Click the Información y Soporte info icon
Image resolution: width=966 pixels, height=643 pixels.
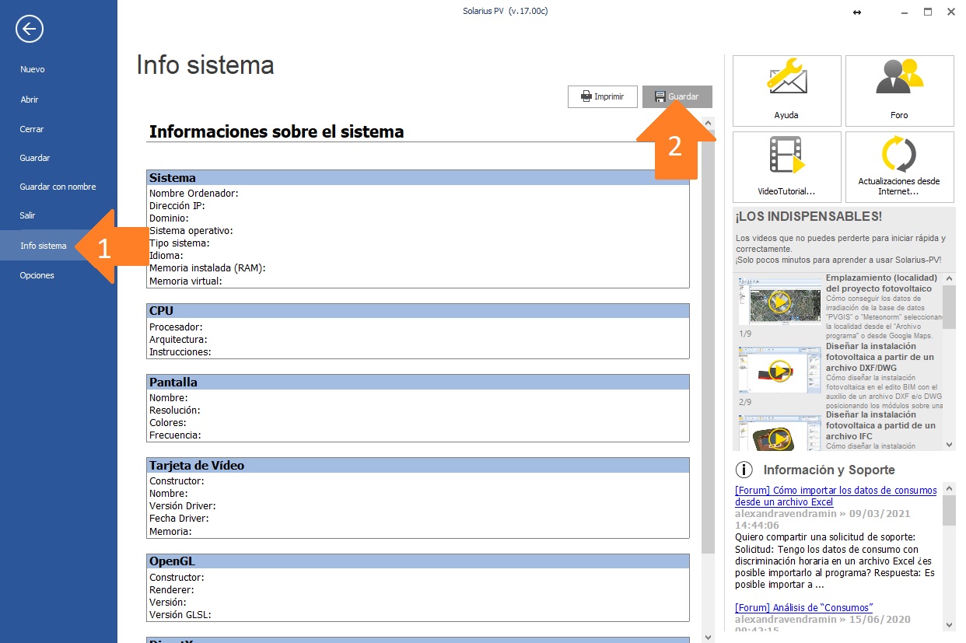click(x=744, y=470)
